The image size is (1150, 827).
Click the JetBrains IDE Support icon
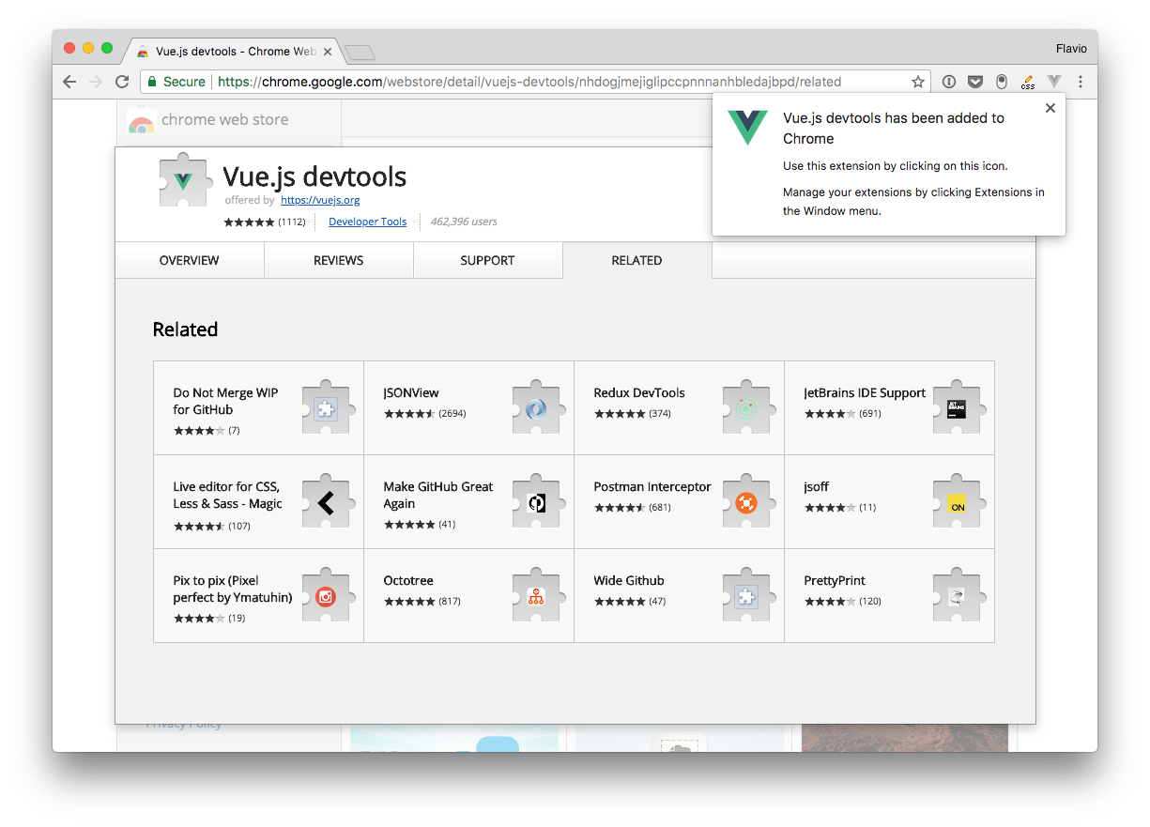[958, 407]
